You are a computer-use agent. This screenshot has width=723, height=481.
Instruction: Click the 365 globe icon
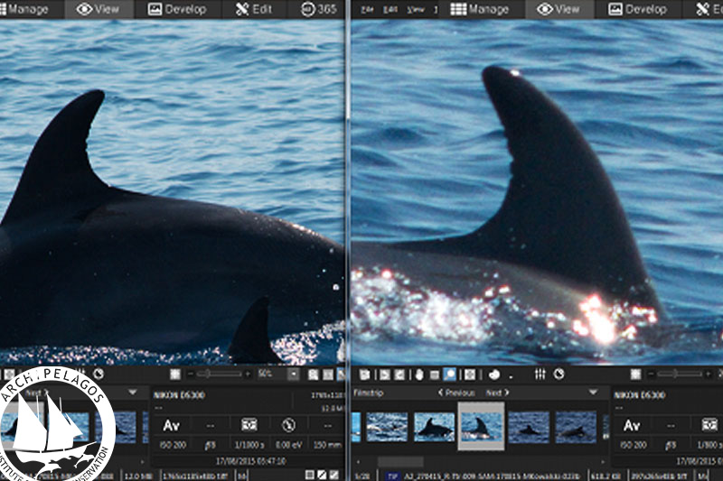[306, 9]
